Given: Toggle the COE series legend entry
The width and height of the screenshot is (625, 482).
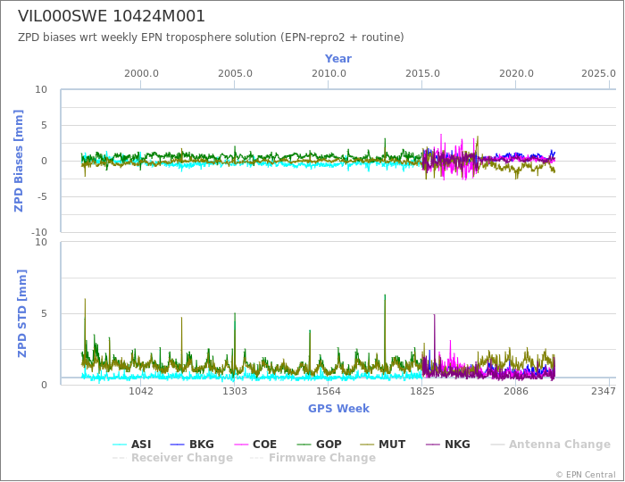Looking at the screenshot, I should click(x=254, y=445).
